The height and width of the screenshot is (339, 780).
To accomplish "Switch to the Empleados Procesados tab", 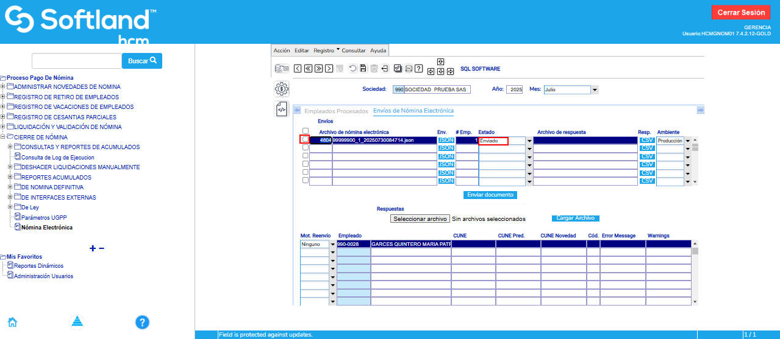I will [336, 111].
